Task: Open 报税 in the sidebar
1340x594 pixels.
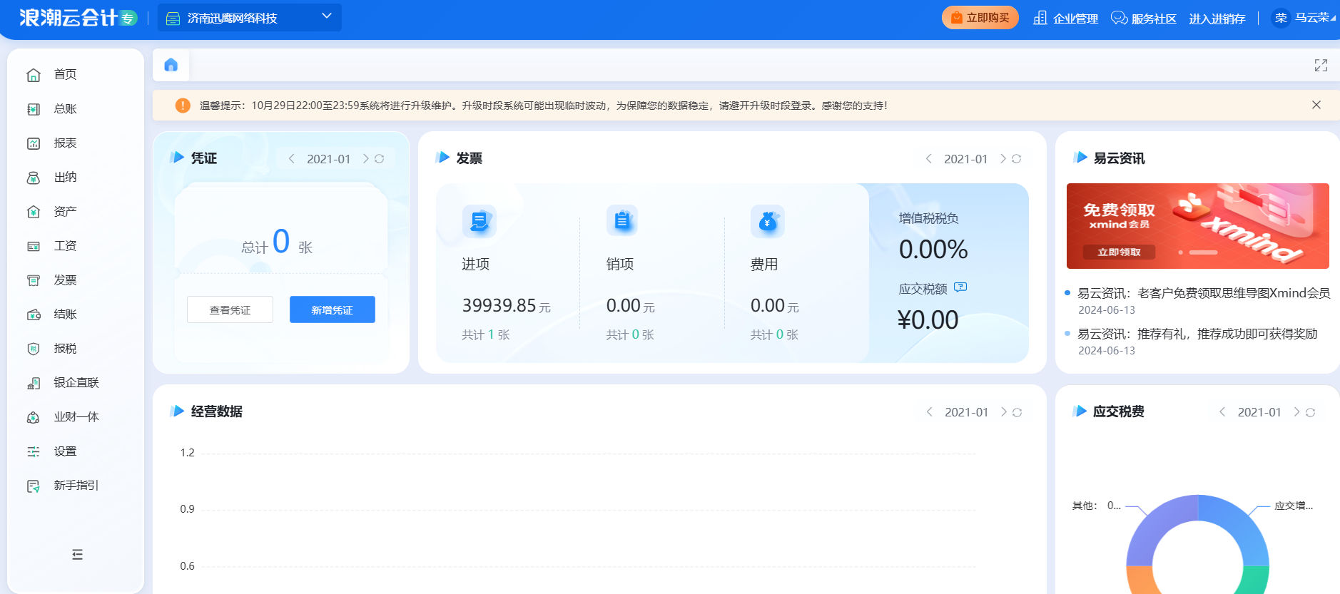Action: (65, 349)
